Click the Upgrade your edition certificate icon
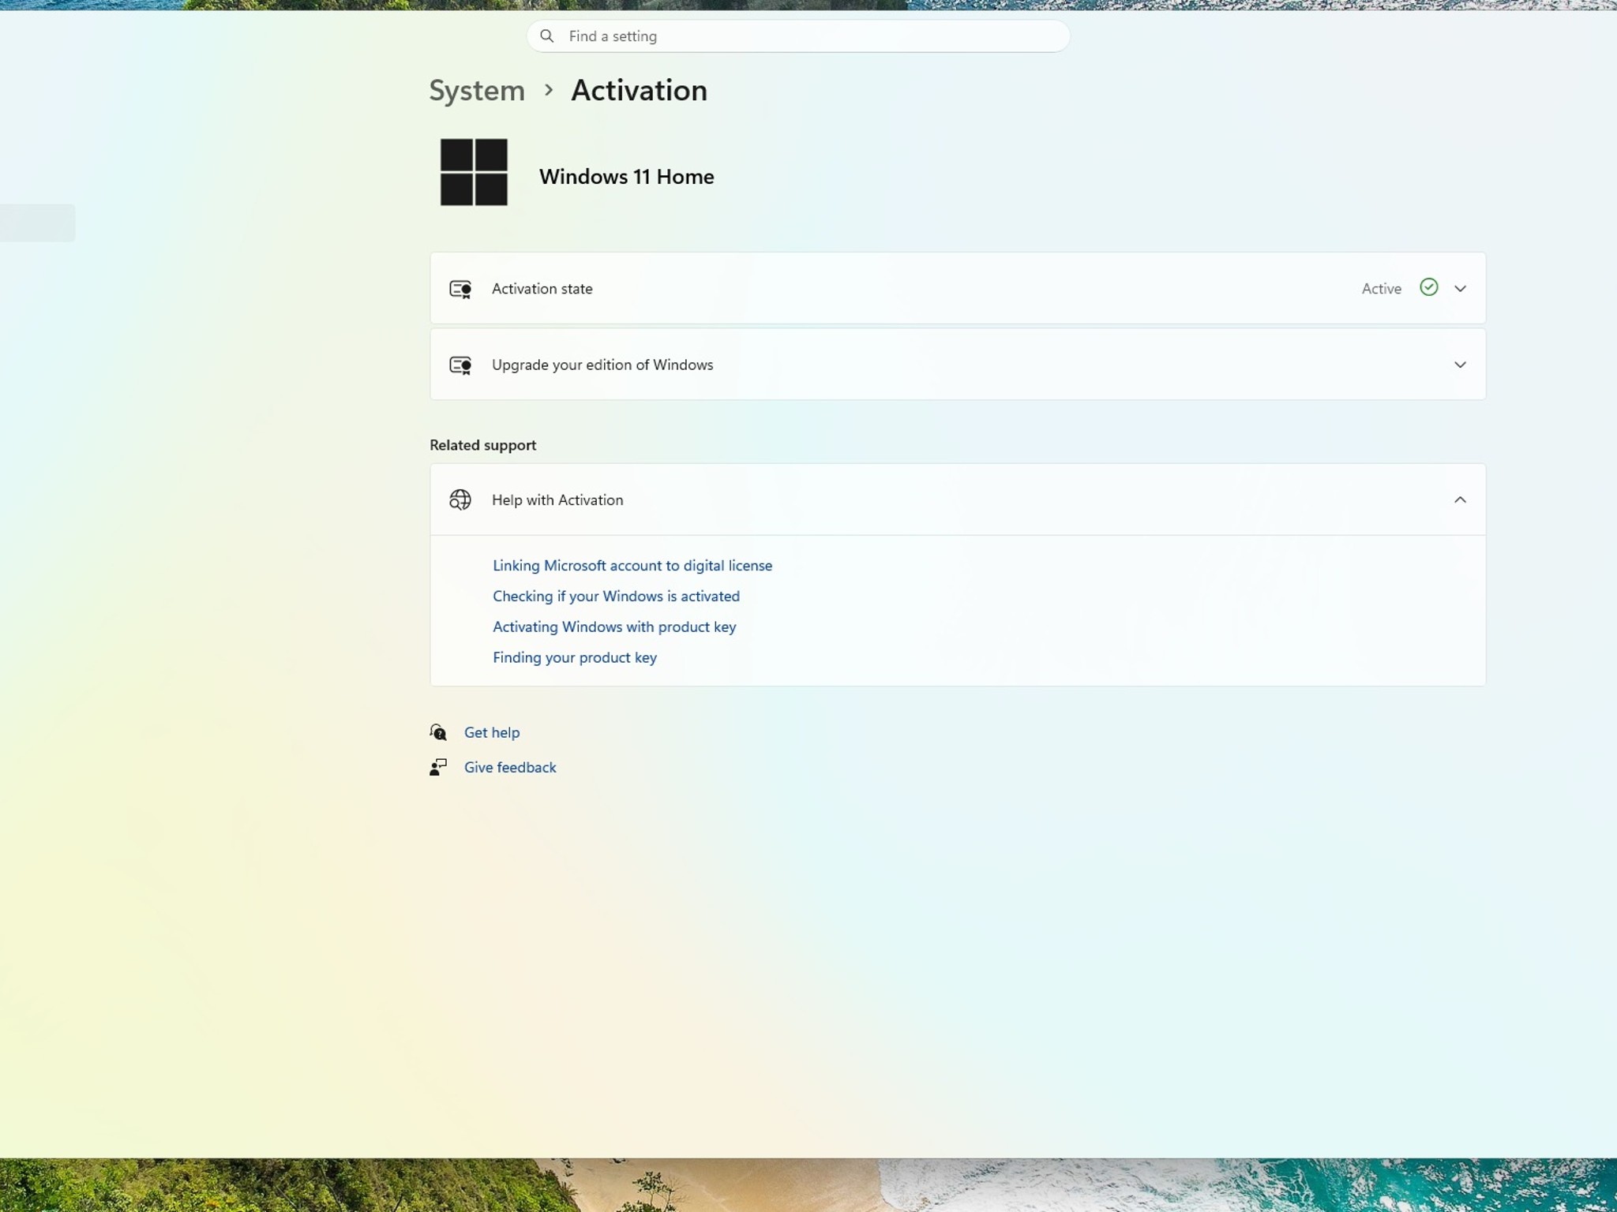This screenshot has width=1617, height=1212. pyautogui.click(x=460, y=365)
